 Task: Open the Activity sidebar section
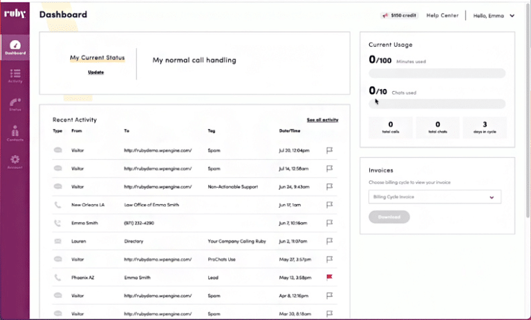(15, 76)
